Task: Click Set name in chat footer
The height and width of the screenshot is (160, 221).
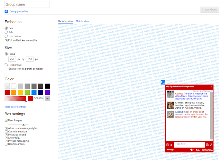Action: coord(207,150)
